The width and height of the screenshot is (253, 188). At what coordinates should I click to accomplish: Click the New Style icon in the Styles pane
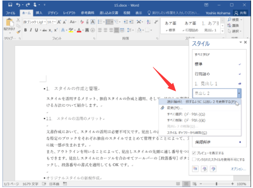tap(195, 169)
